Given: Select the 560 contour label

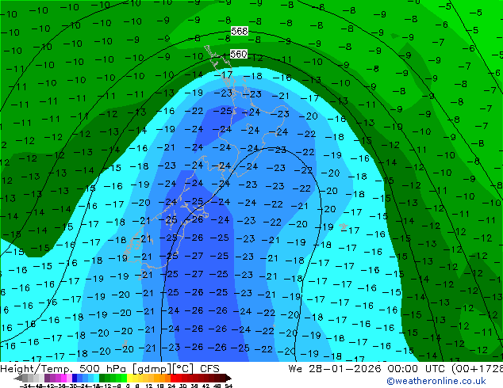Looking at the screenshot, I should tap(239, 54).
